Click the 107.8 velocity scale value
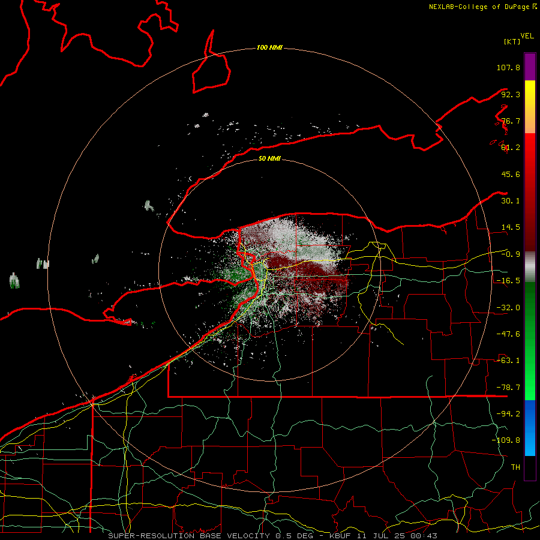This screenshot has height=540, width=540. [x=508, y=67]
